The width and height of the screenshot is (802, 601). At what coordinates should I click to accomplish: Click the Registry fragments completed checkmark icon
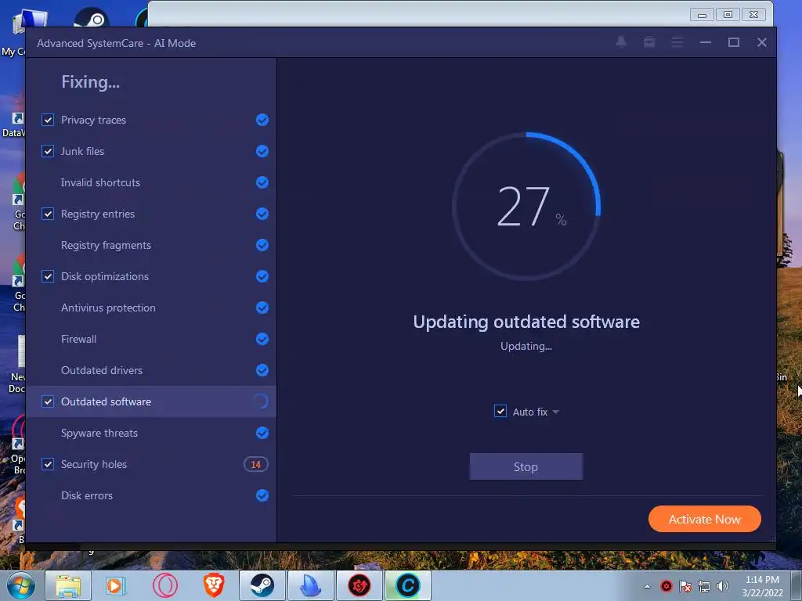pos(262,245)
